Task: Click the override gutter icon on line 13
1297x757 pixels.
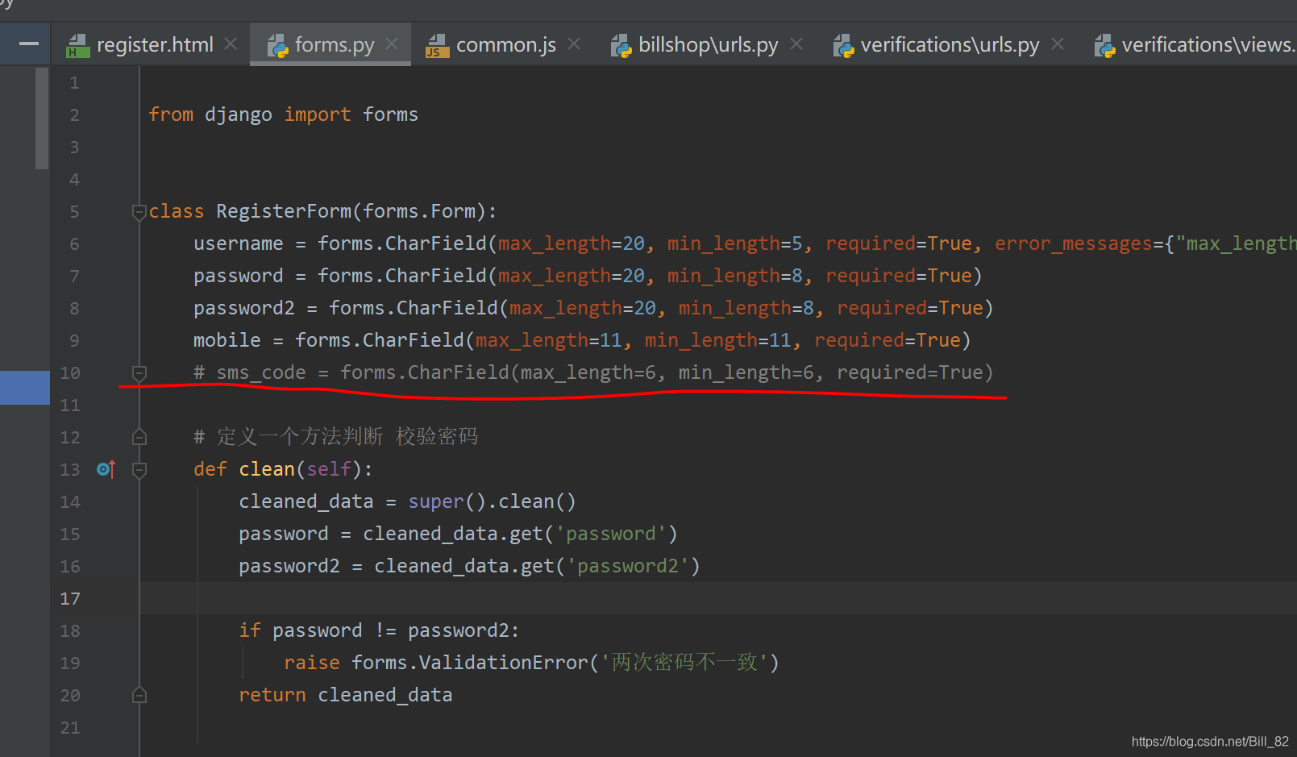Action: click(x=106, y=469)
